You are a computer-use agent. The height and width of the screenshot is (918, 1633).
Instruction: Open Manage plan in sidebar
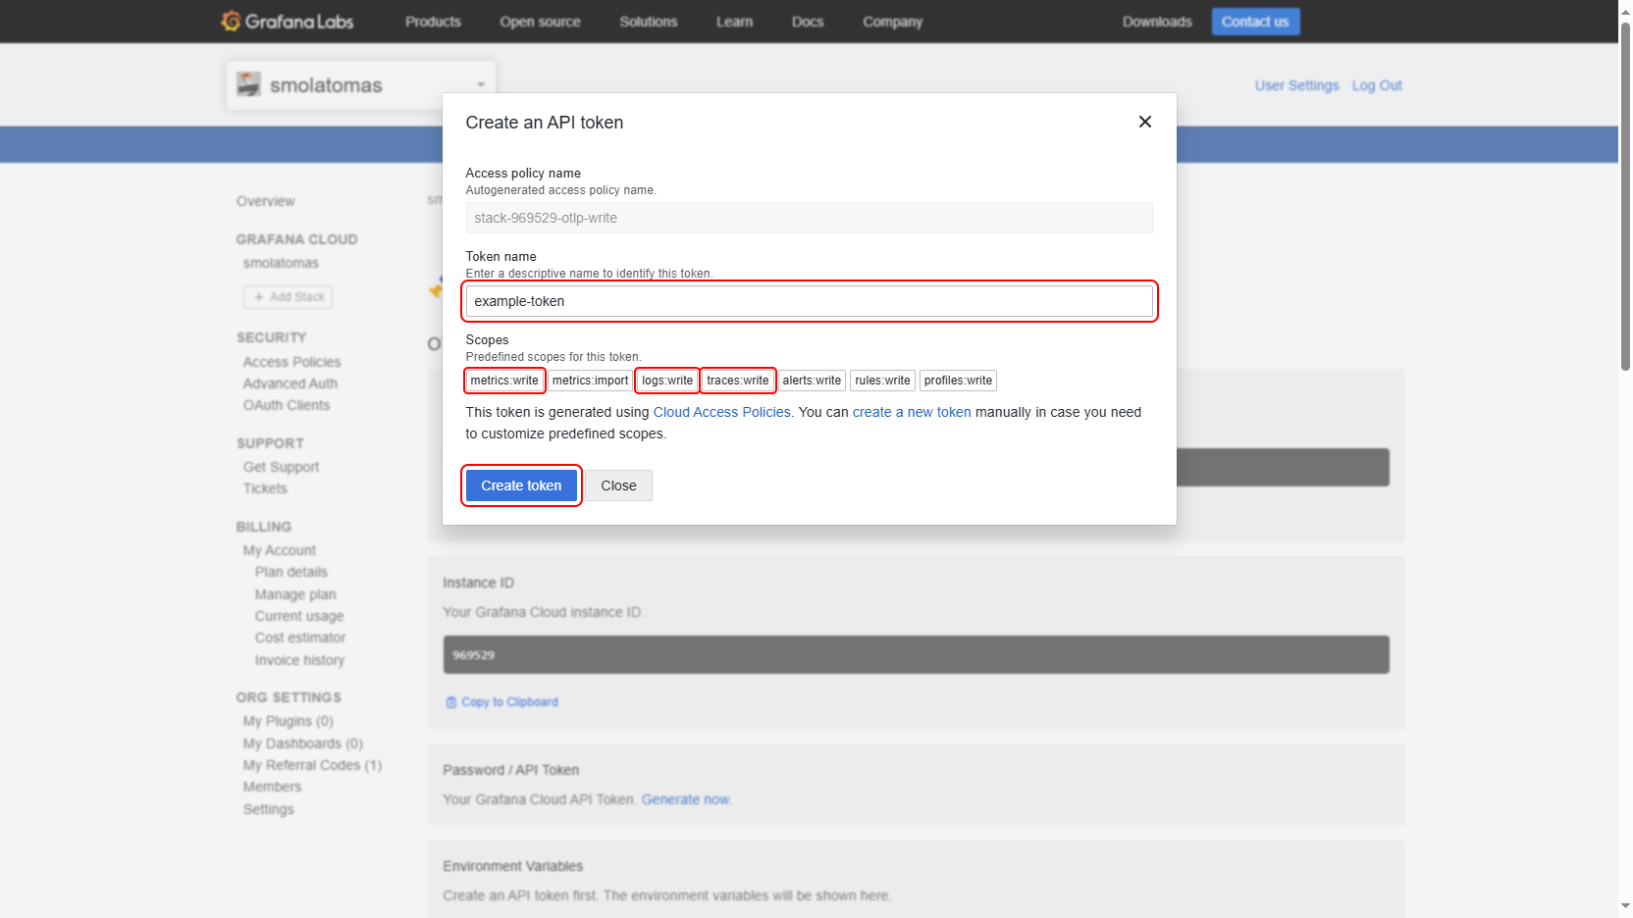click(x=295, y=594)
